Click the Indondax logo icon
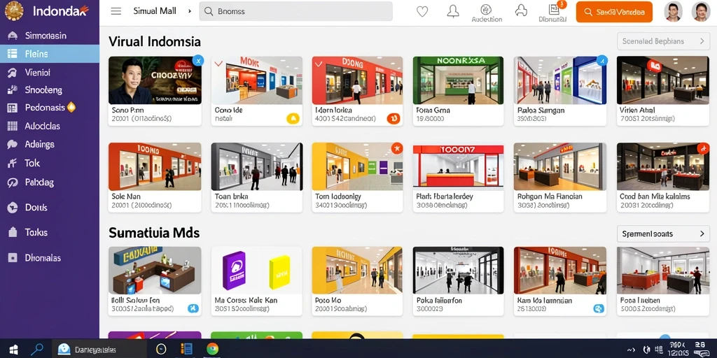Viewport: 717px width, 358px height. coord(14,10)
